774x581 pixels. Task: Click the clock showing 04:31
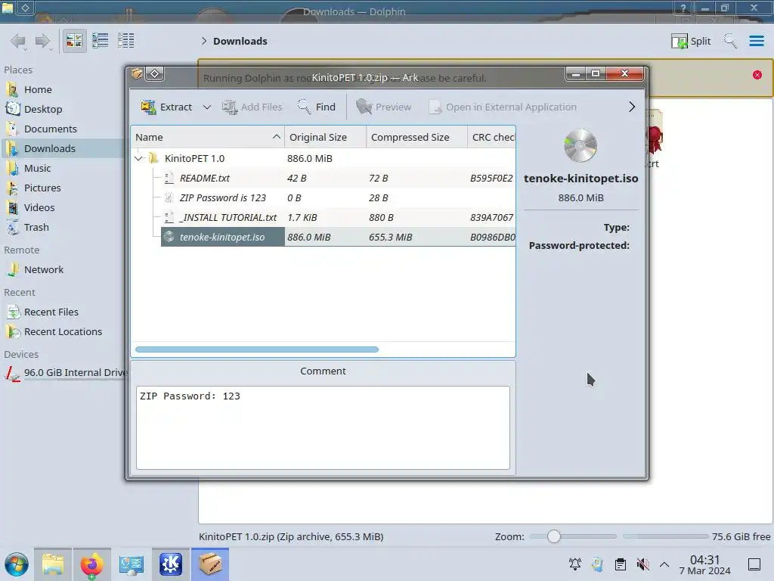705,564
